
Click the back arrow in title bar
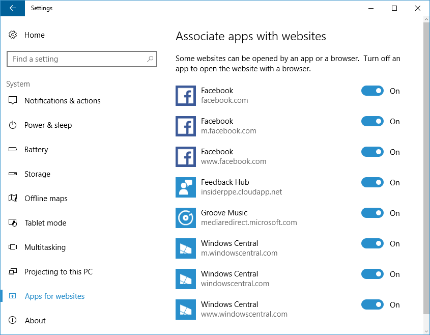(13, 8)
